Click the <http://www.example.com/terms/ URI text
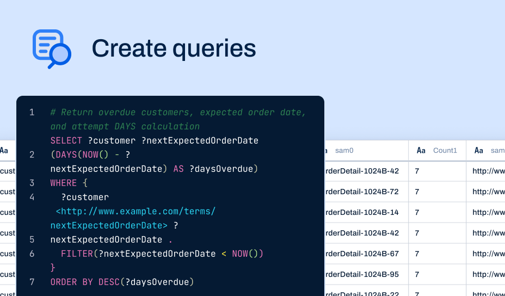 click(x=136, y=211)
